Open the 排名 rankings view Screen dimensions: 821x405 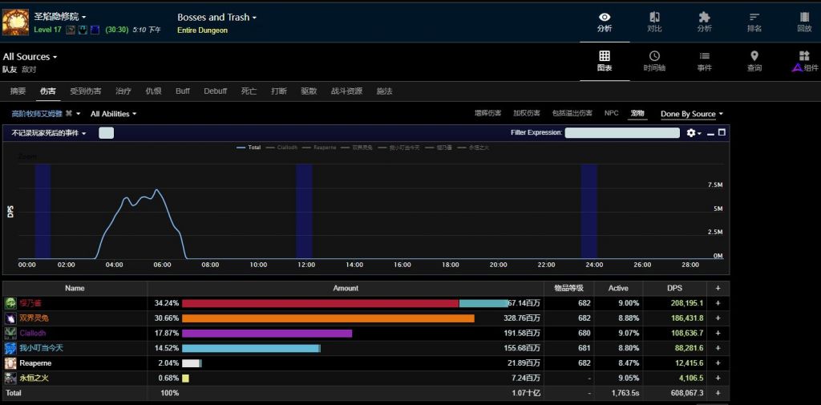(x=754, y=22)
